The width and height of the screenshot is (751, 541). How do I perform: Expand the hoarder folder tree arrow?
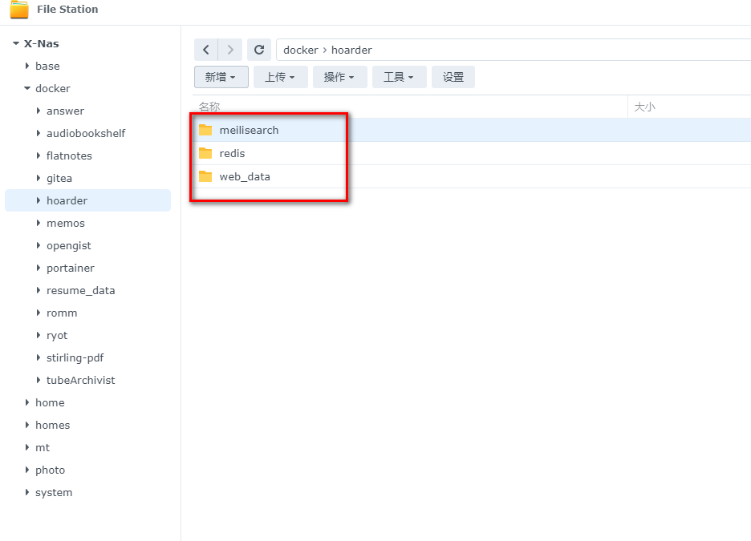coord(39,200)
